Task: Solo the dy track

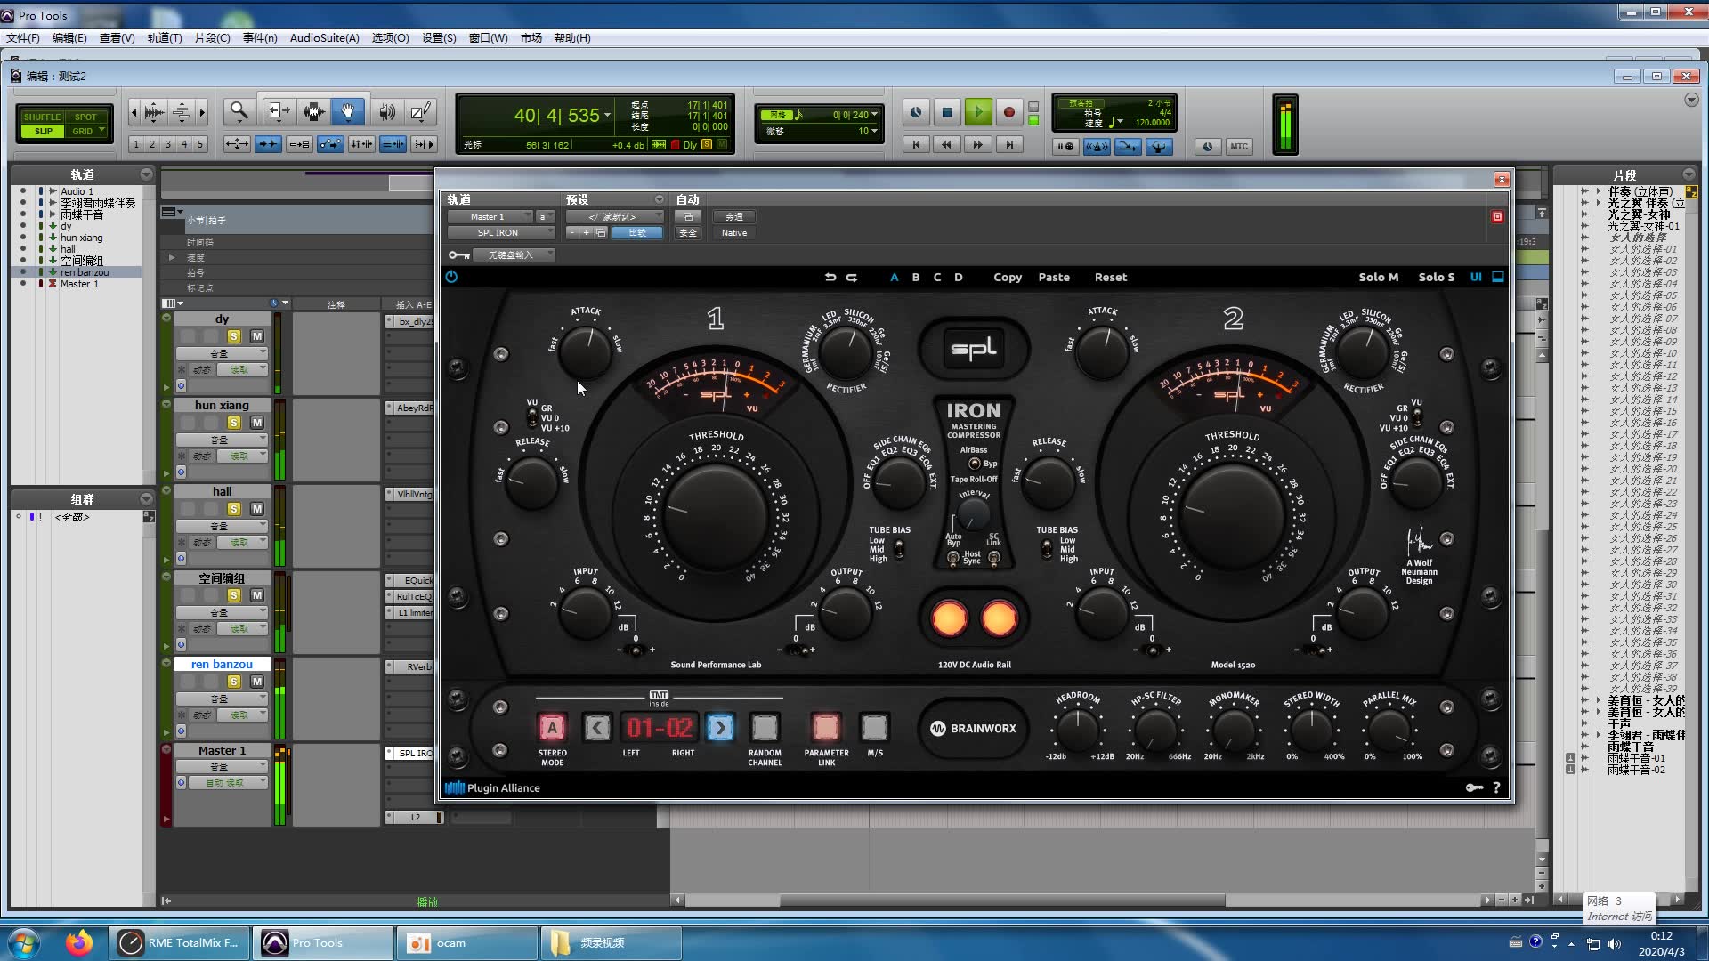Action: click(233, 336)
